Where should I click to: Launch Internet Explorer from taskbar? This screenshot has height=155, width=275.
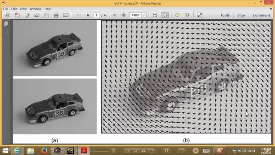point(17,151)
